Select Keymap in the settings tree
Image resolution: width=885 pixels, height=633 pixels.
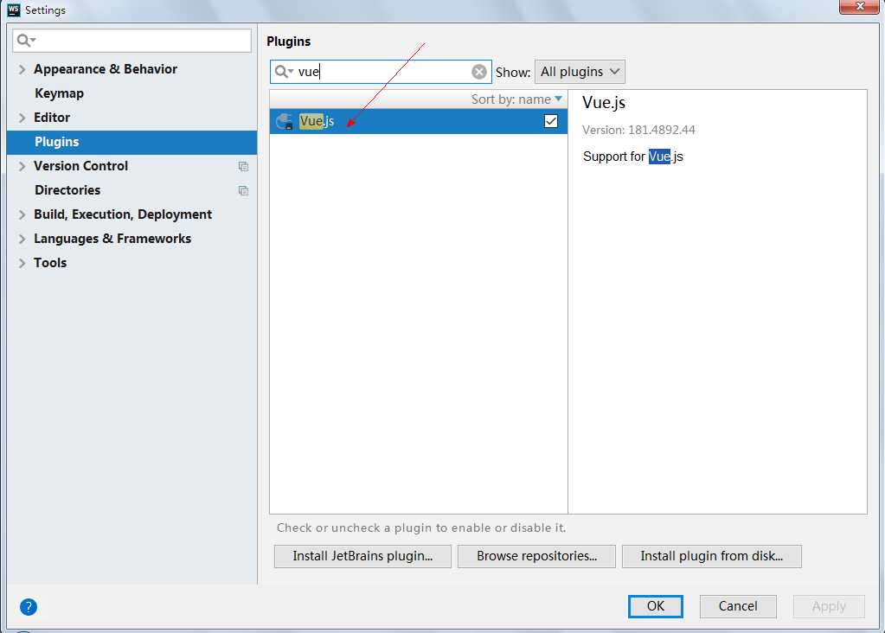coord(60,93)
